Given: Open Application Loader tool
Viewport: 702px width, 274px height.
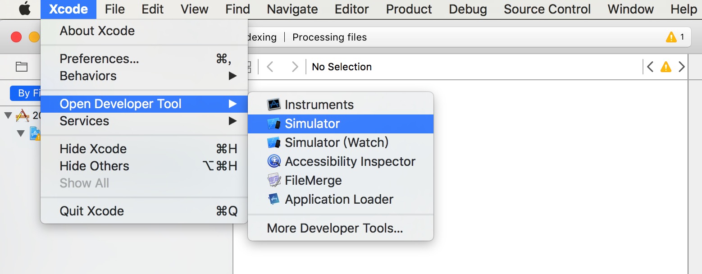Looking at the screenshot, I should coord(339,199).
